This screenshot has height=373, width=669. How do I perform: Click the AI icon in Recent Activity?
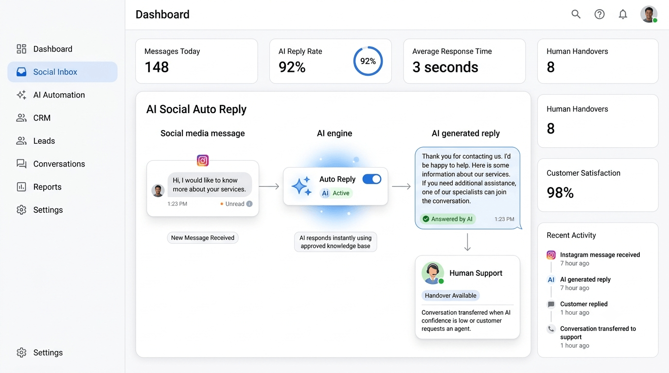[551, 280]
